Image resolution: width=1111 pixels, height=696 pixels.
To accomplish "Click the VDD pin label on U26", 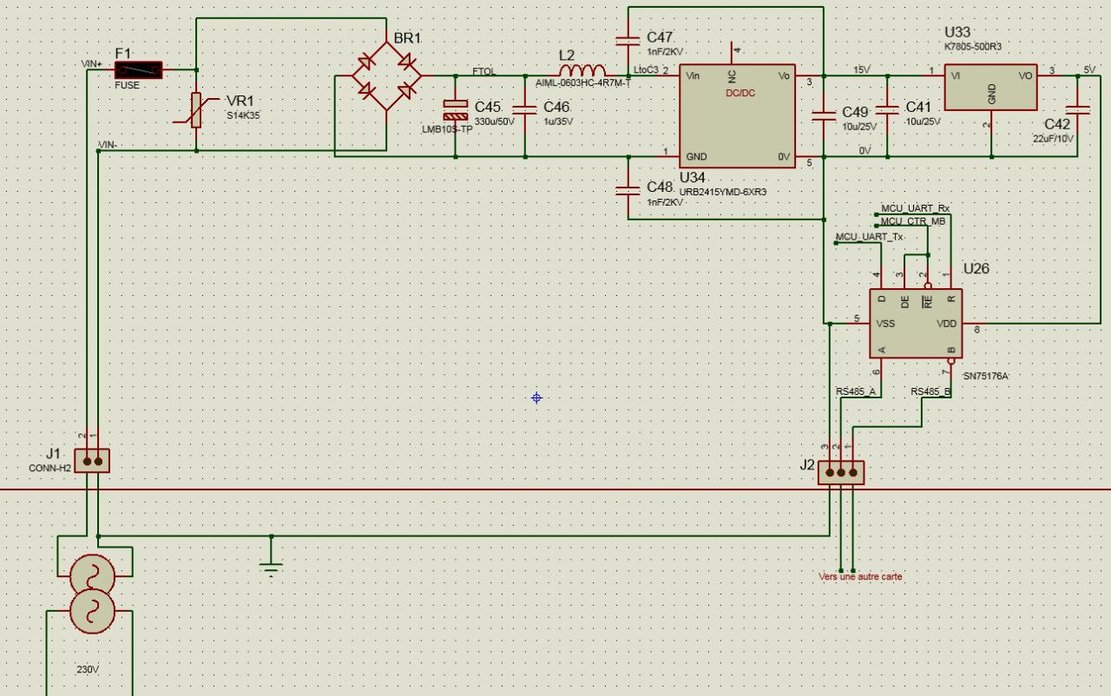I will point(946,324).
